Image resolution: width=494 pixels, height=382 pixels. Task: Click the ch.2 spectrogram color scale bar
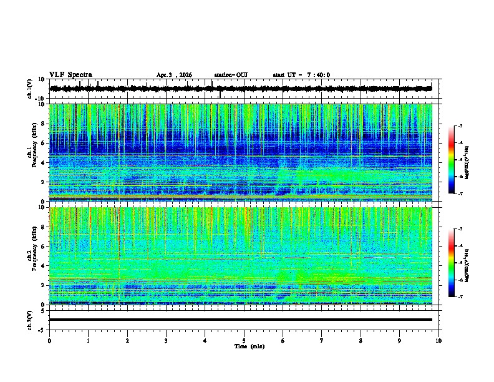point(452,263)
